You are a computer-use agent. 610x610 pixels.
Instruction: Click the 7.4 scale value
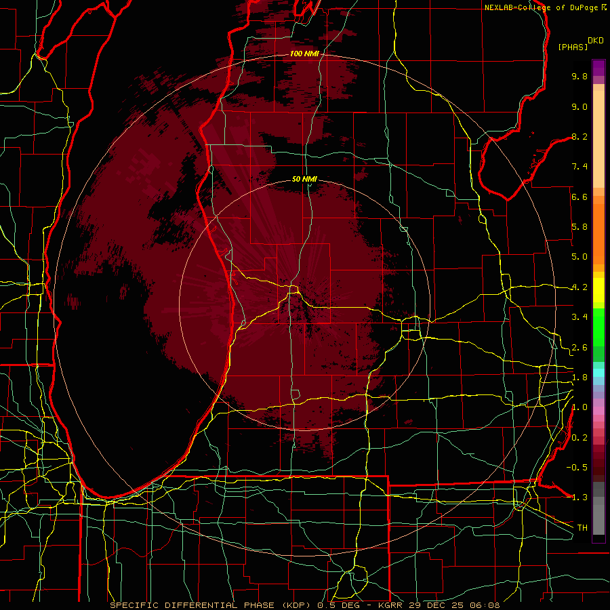[579, 167]
